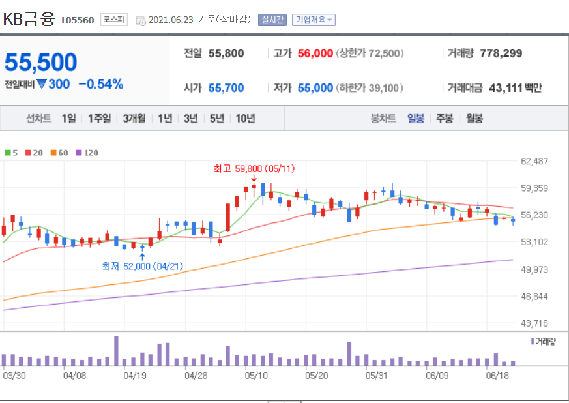The height and width of the screenshot is (403, 569).
Task: Click the 거래대금 value 43,111 백만
Action: point(516,88)
